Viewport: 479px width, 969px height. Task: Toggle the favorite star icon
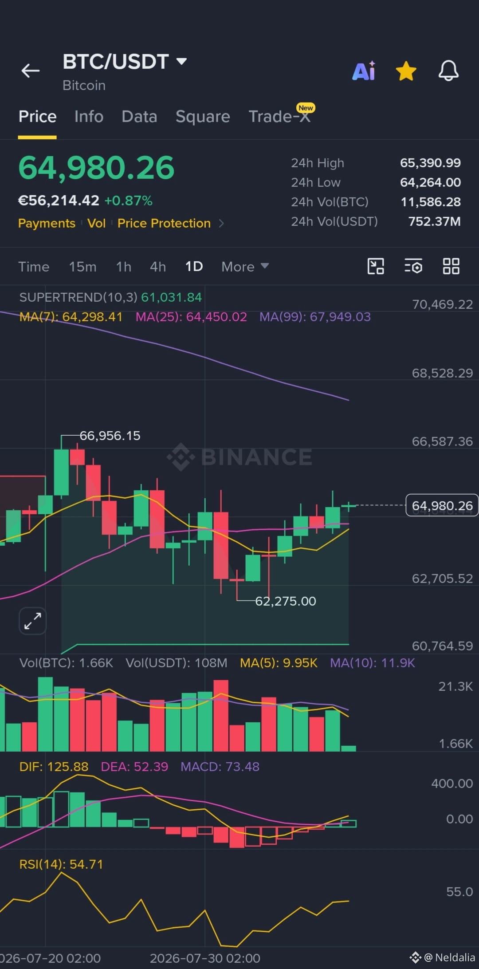click(x=406, y=71)
